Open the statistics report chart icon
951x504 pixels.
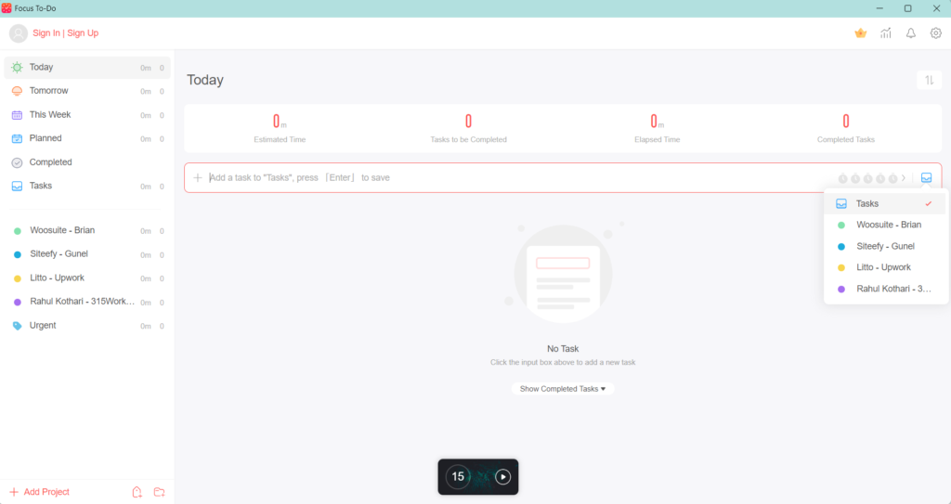[886, 33]
